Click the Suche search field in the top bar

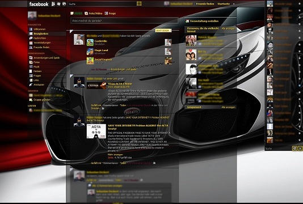click(102, 4)
